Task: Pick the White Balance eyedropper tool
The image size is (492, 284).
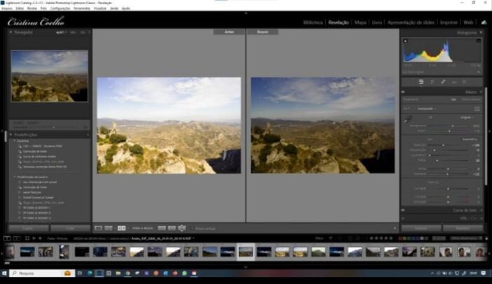Action: click(407, 120)
